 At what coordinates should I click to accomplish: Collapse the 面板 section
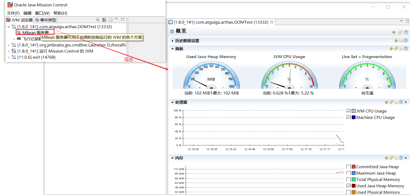[x=173, y=49]
